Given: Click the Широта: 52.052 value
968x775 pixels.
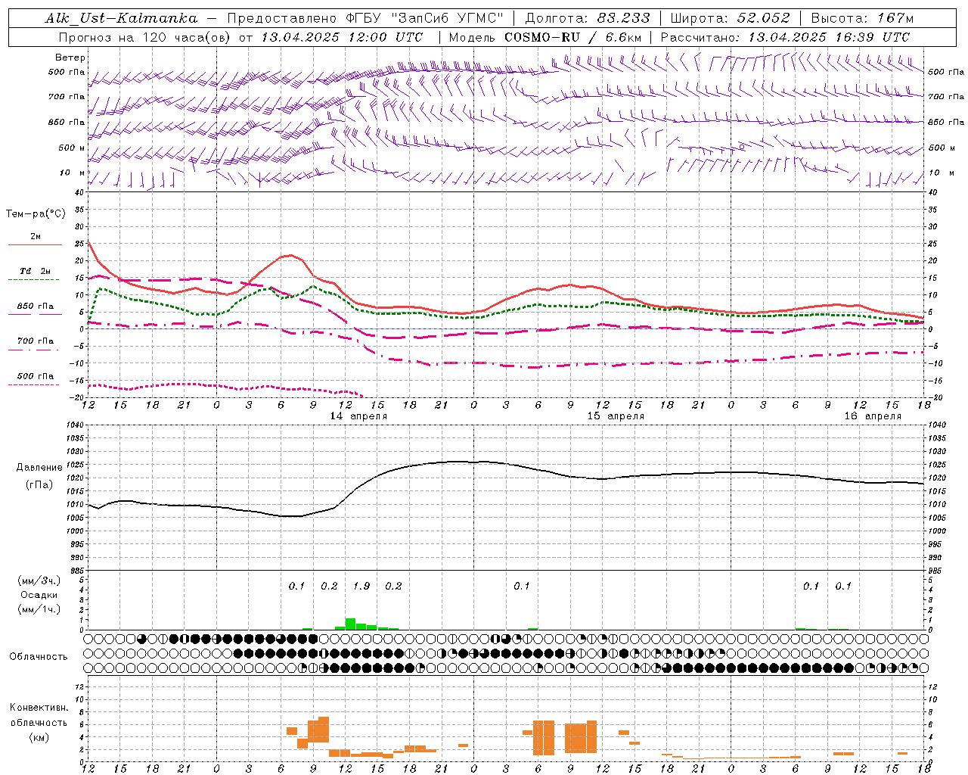Looking at the screenshot, I should pos(730,18).
